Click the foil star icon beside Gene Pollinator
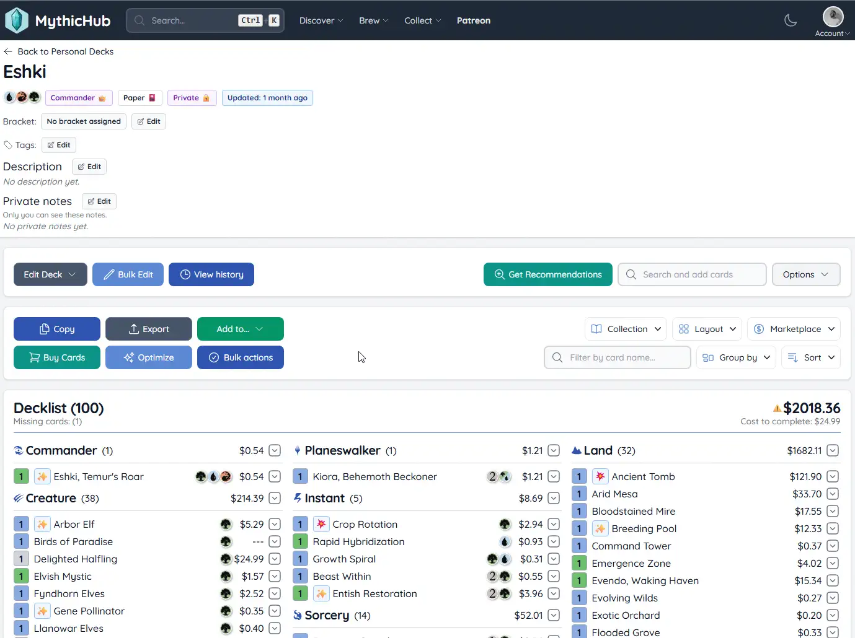 click(42, 611)
